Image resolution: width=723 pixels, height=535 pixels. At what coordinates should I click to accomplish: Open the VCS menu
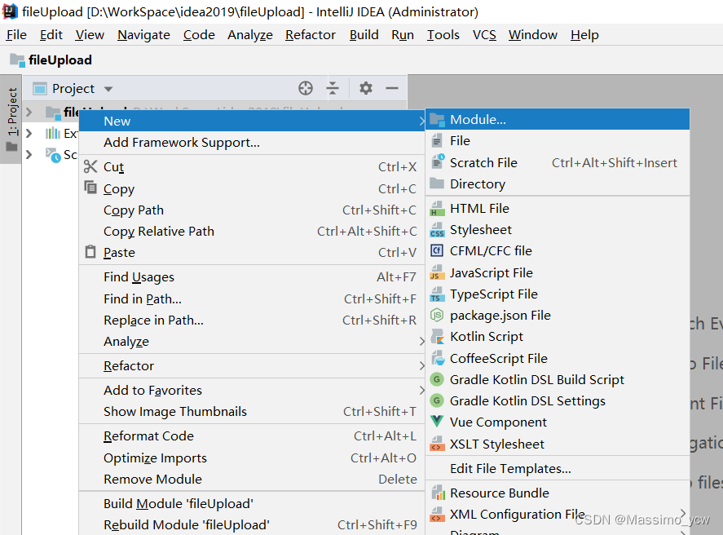tap(484, 35)
